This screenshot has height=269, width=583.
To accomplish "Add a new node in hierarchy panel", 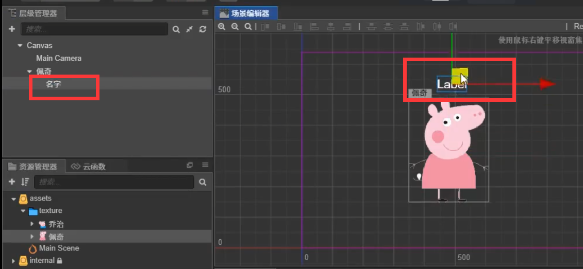I will tap(11, 29).
